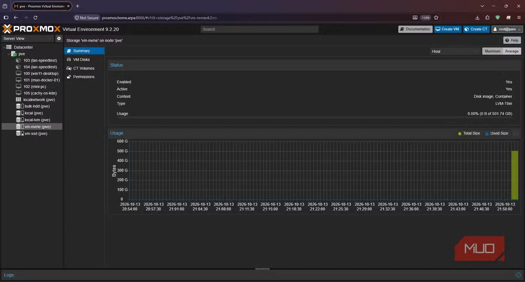Click the Create VM button
The height and width of the screenshot is (282, 525).
[447, 29]
